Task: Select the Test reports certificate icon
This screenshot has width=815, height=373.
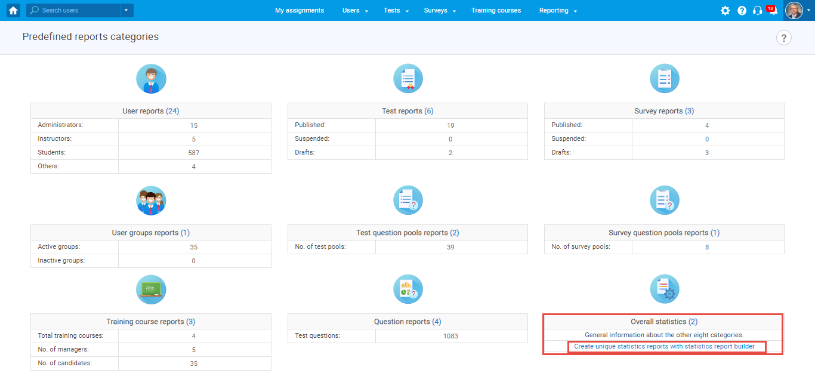Action: point(407,79)
